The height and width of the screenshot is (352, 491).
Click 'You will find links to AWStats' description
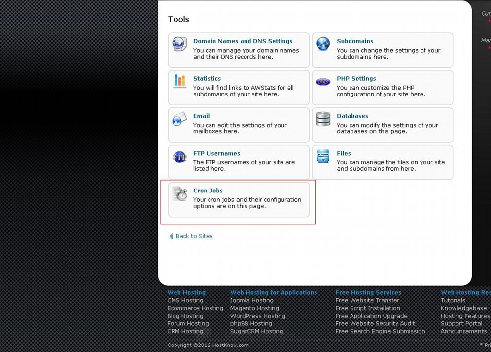(x=244, y=91)
